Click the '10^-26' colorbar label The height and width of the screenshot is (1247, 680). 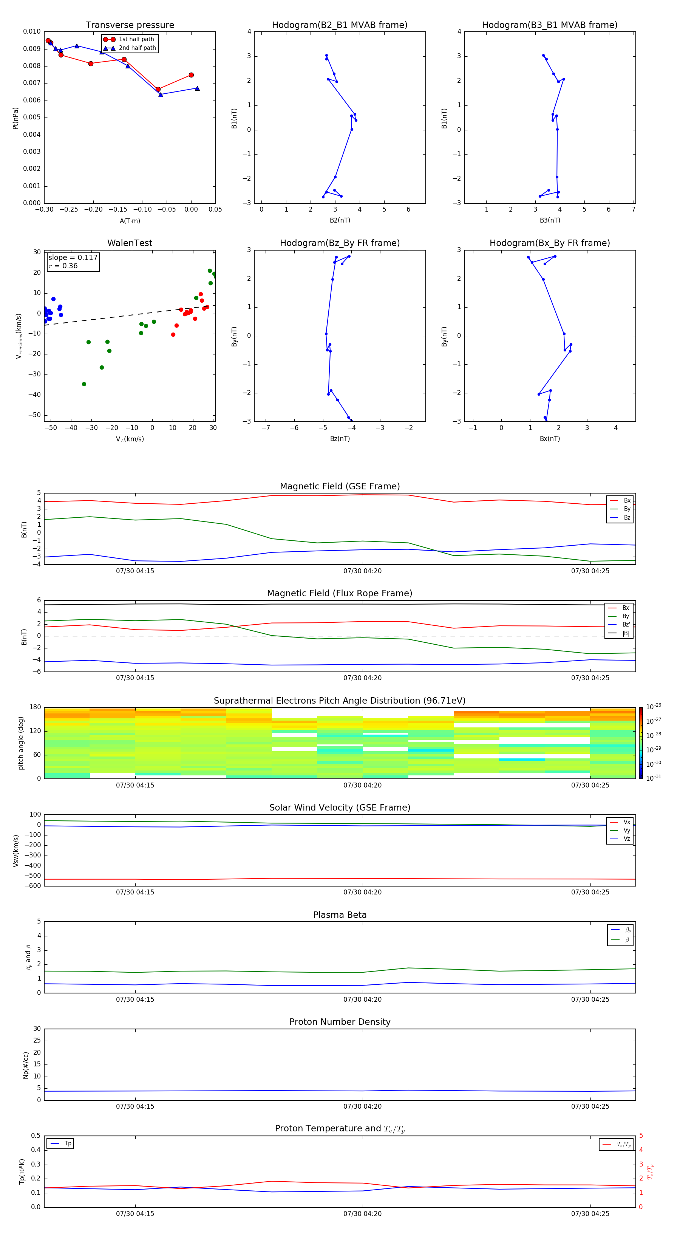point(654,707)
